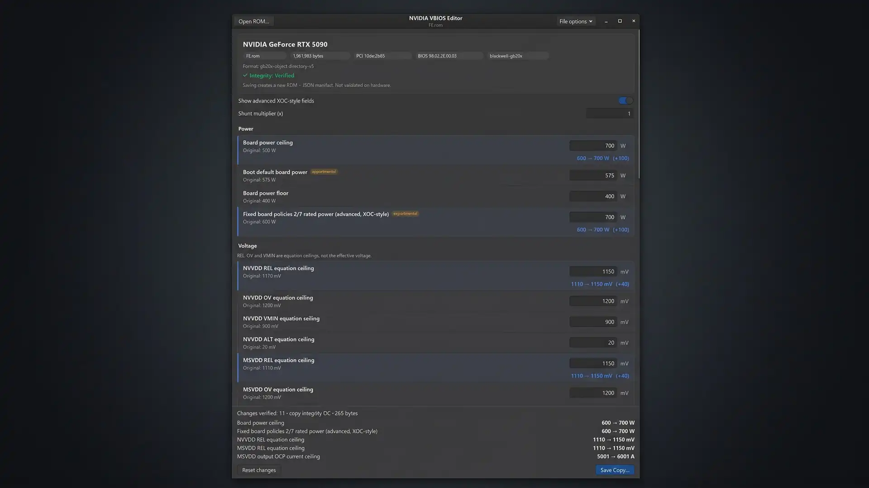
Task: Click the blackwell-gb20x chip
Action: [518, 56]
